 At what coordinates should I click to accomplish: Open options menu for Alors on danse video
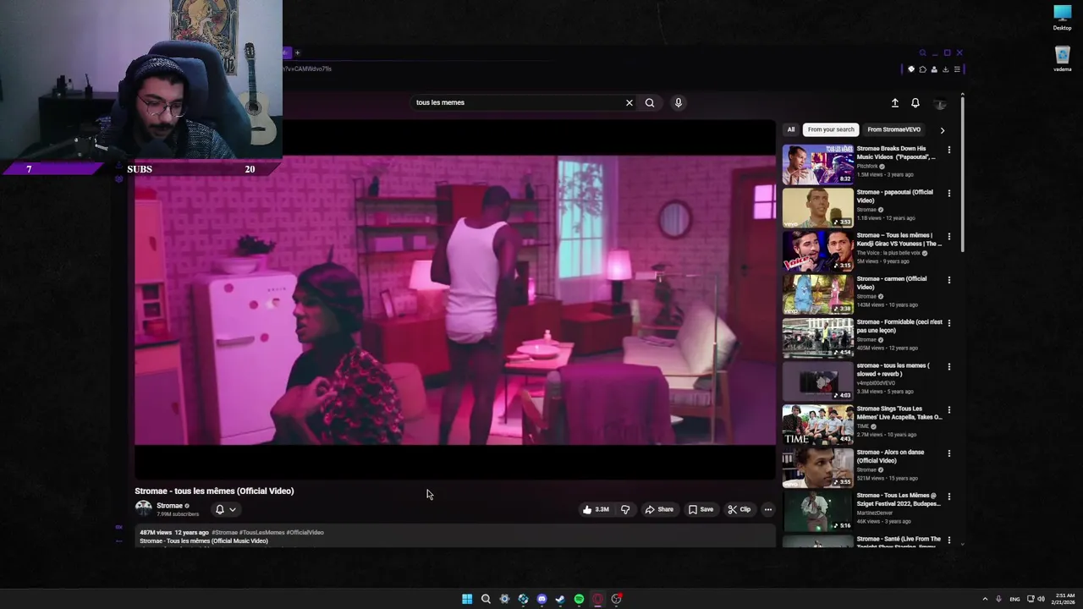(x=948, y=453)
